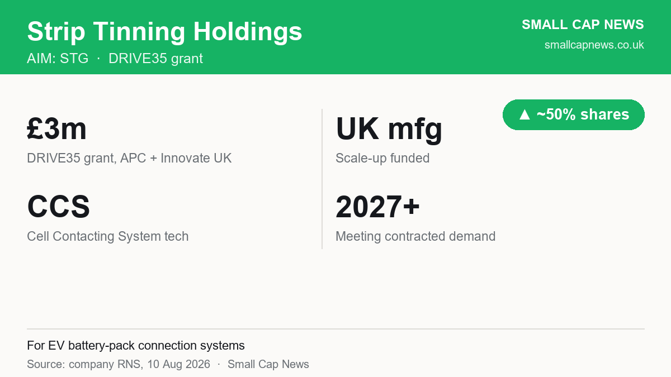
Task: Click the DRIVE35 grant, APC + Innovate UK caption
Action: (129, 158)
